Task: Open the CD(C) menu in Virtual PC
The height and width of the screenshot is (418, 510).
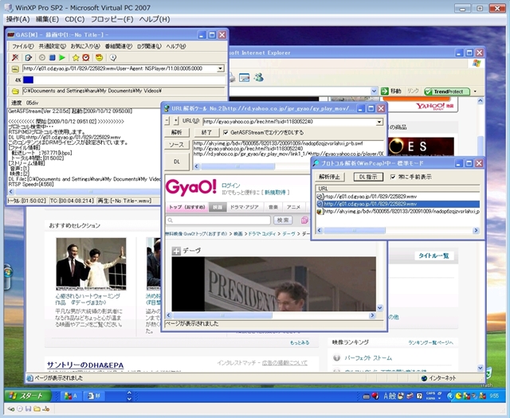Action: (x=74, y=19)
